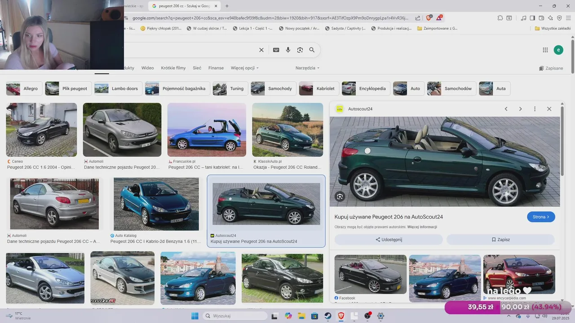The image size is (575, 323).
Task: Click the Windows taskbar Wyszukaj search box
Action: tap(234, 316)
